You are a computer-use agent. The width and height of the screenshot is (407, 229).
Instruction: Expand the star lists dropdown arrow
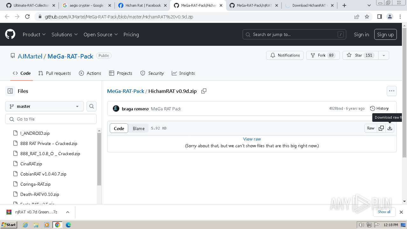pyautogui.click(x=384, y=55)
